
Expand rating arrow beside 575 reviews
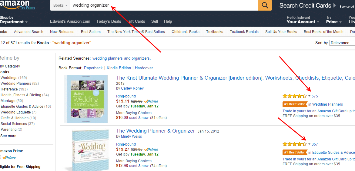[x=309, y=96]
